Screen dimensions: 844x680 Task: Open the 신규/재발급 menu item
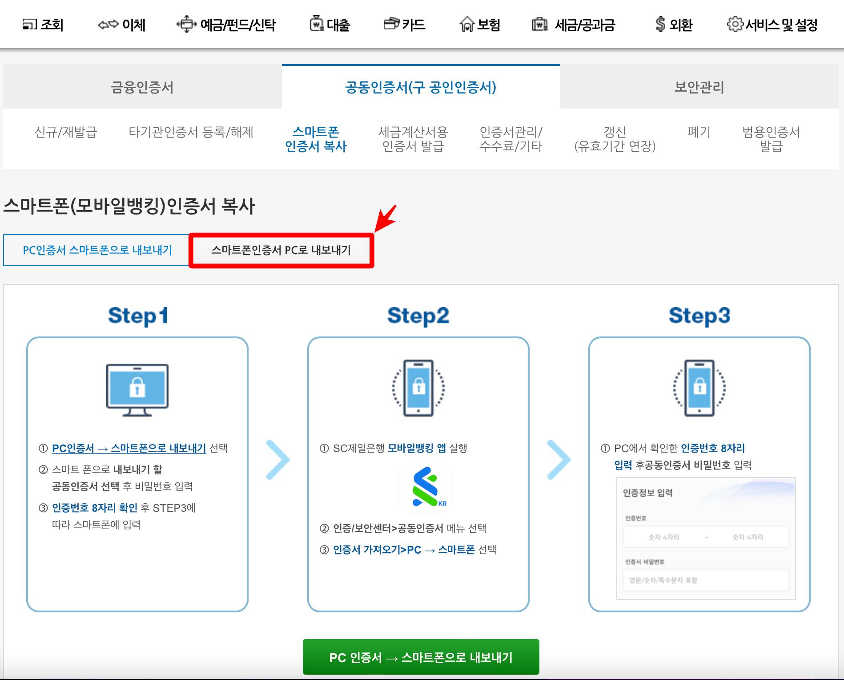[x=66, y=132]
